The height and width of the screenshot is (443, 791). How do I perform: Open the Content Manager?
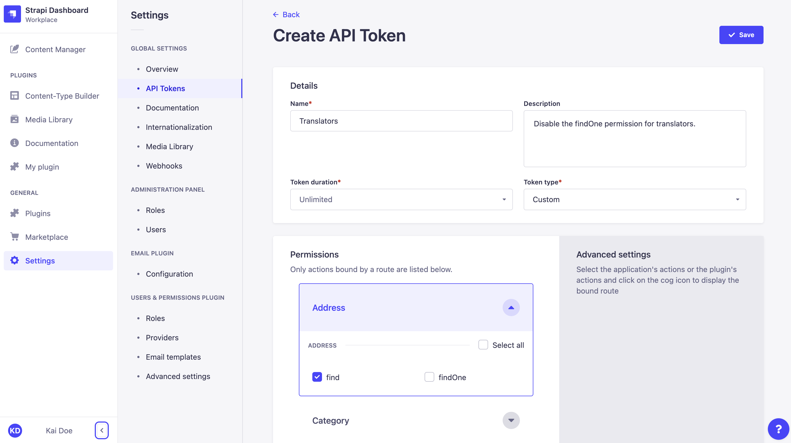[x=55, y=49]
